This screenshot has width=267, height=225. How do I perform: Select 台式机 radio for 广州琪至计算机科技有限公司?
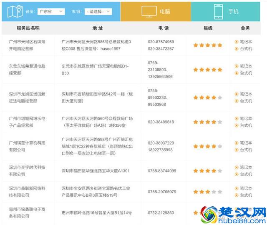(x=237, y=150)
